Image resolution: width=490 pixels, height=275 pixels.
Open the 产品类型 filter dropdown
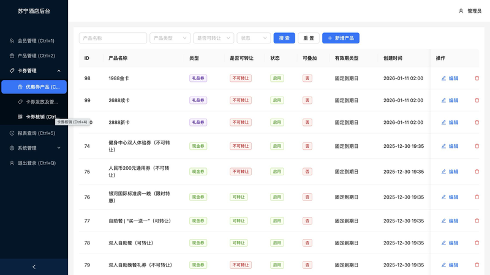(170, 38)
